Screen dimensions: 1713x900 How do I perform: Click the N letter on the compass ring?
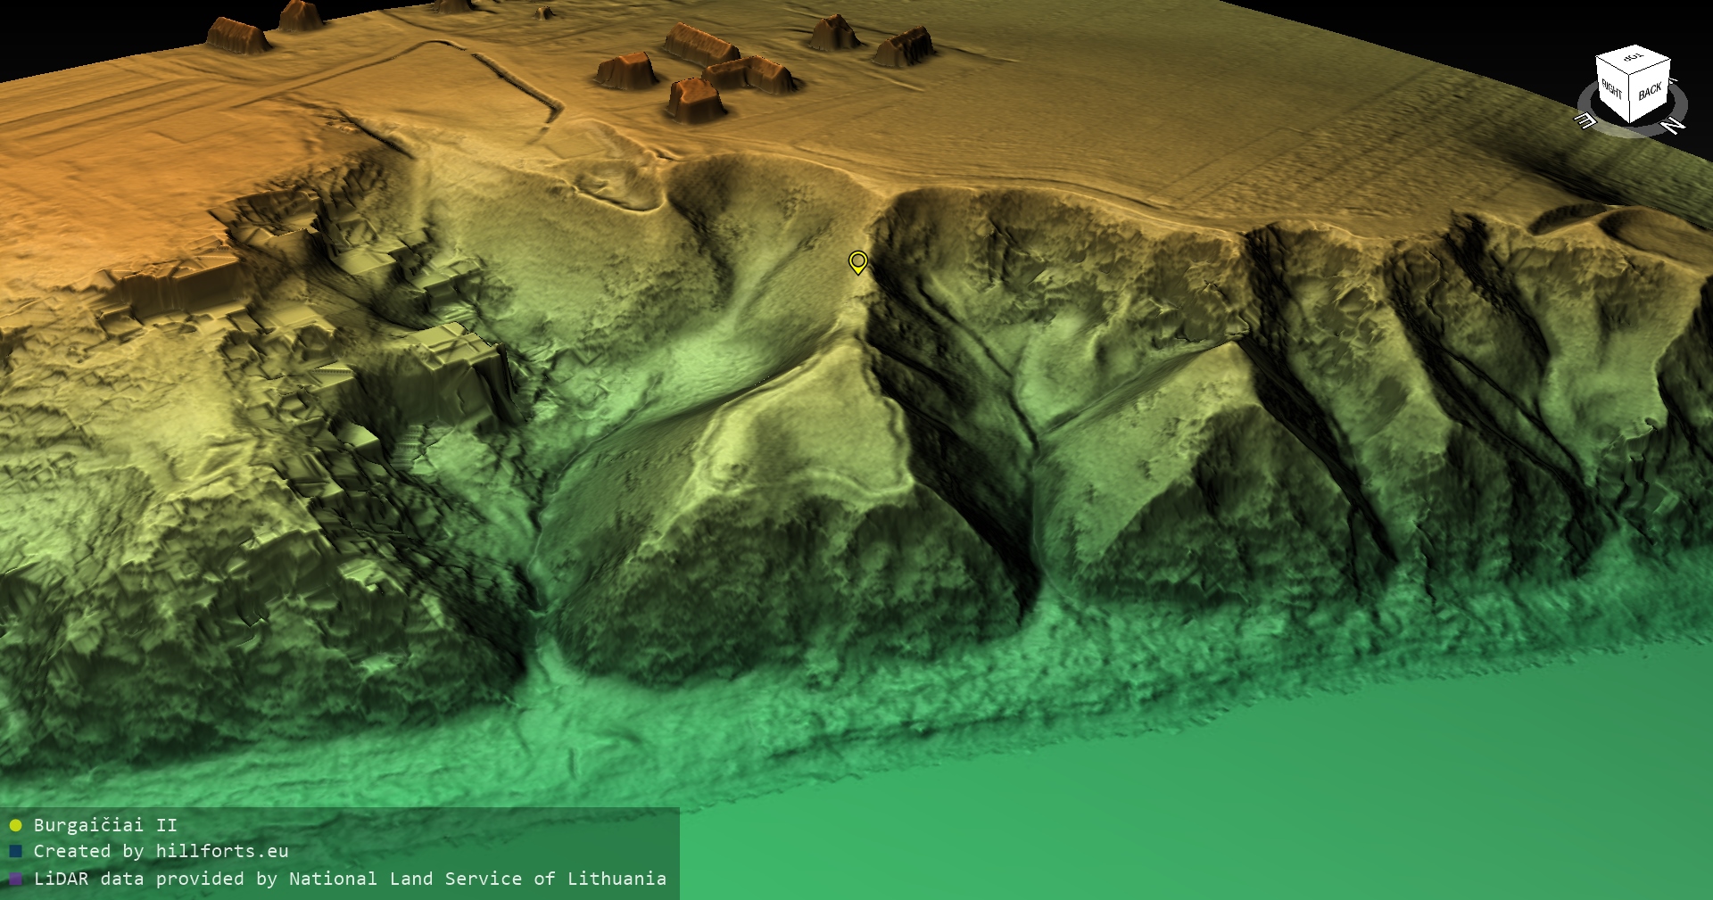click(1674, 125)
